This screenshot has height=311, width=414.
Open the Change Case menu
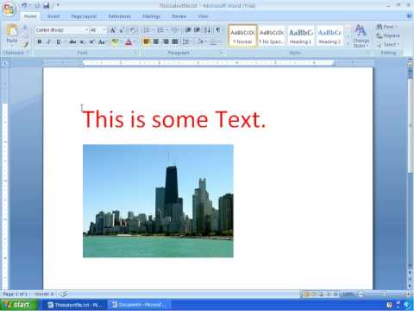pos(102,42)
